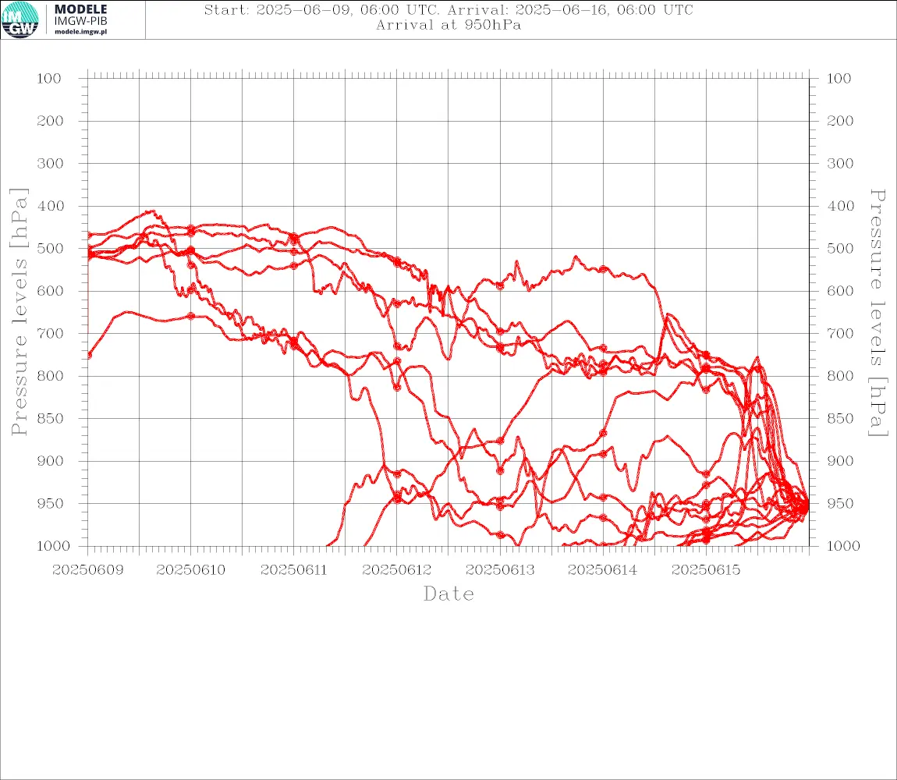Click the right axis 800 label

click(840, 376)
